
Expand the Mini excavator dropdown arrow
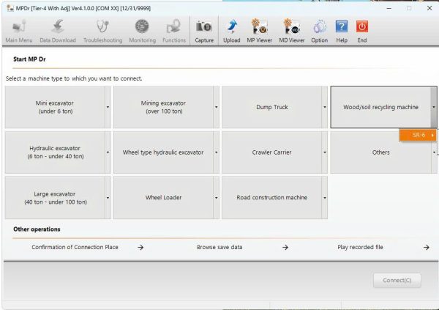(108, 107)
